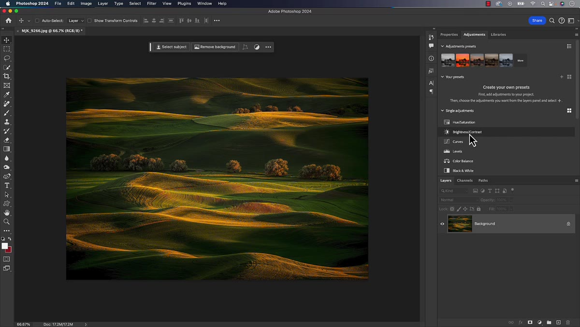
Task: Open the Layers panel menu
Action: [576, 180]
